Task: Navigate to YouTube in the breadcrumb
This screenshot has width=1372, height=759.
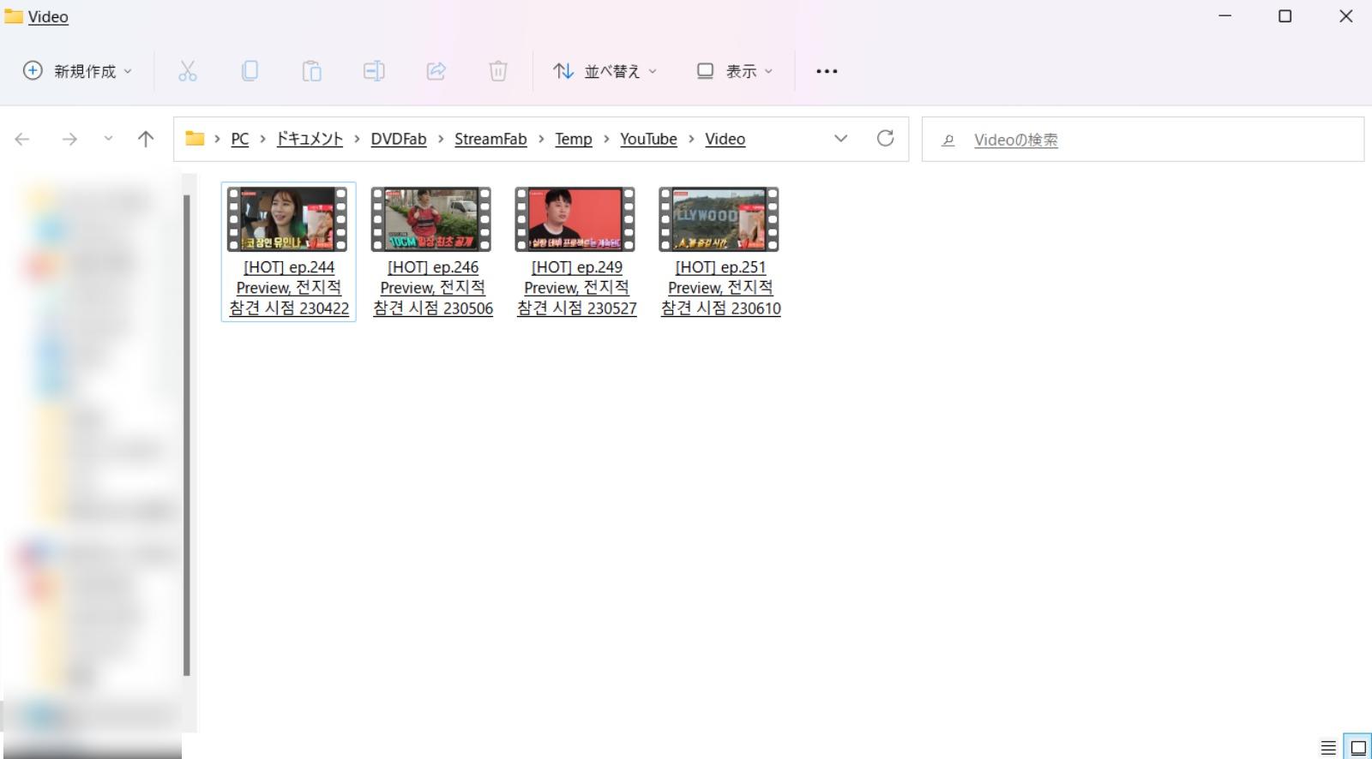Action: (649, 139)
